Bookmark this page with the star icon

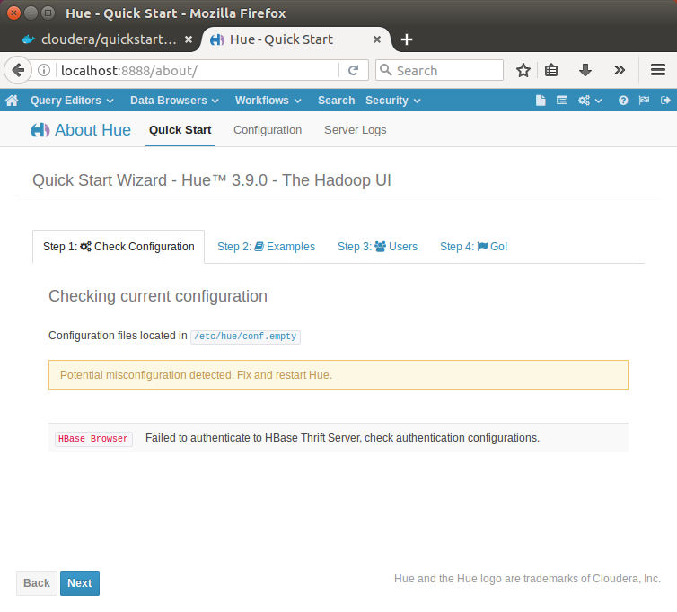[523, 70]
